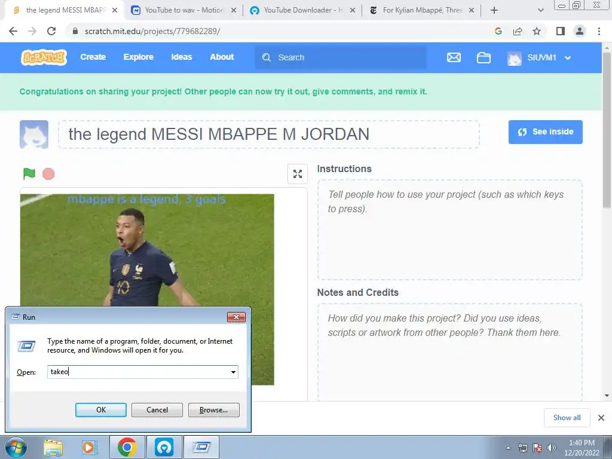Open the tab search chevron
Screen dimensions: 612x459
(x=540, y=11)
